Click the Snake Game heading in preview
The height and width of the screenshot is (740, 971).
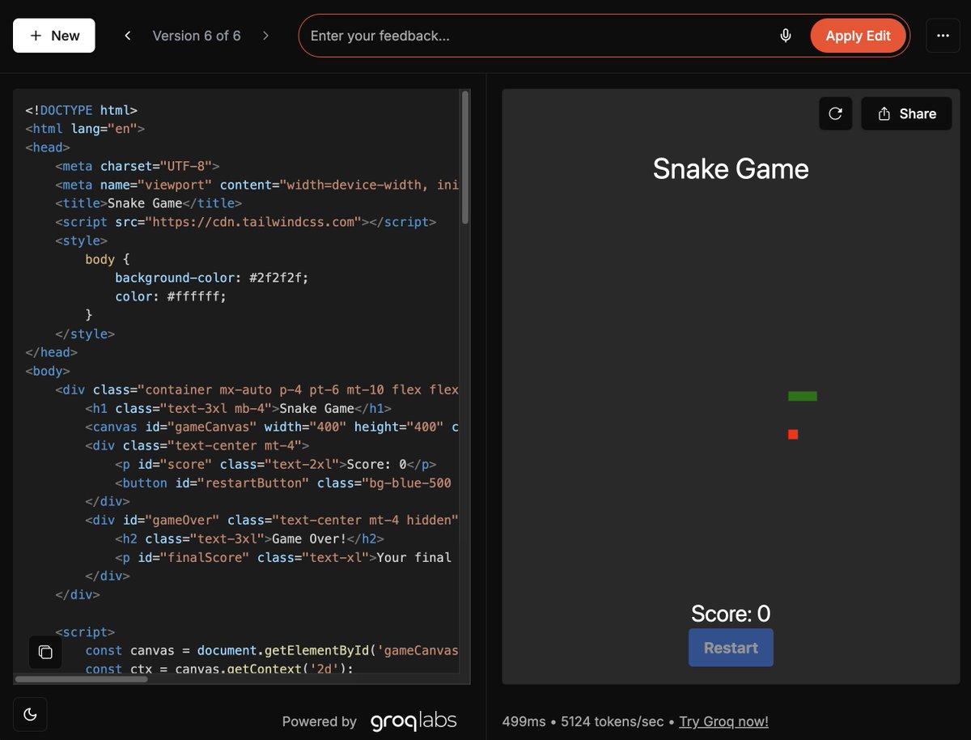pos(731,168)
